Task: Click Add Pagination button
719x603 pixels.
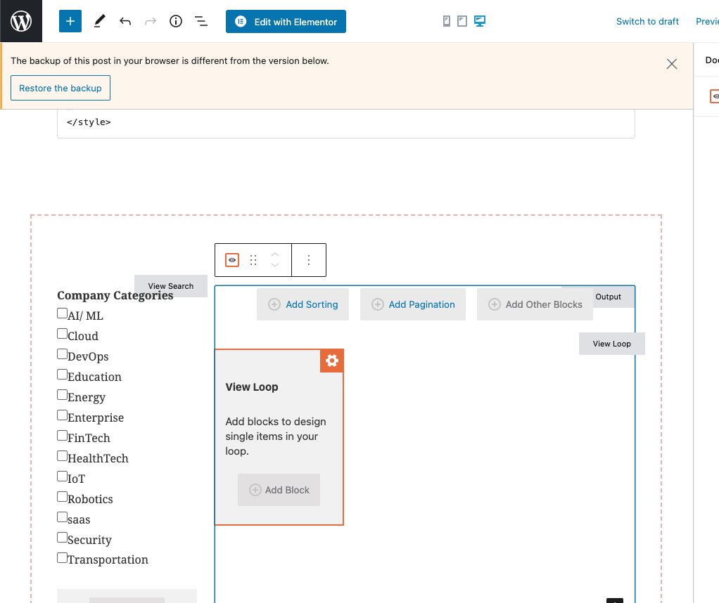Action: pos(413,304)
